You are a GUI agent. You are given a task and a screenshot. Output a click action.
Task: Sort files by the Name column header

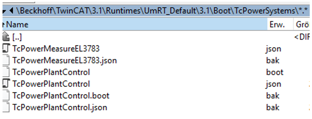point(17,25)
